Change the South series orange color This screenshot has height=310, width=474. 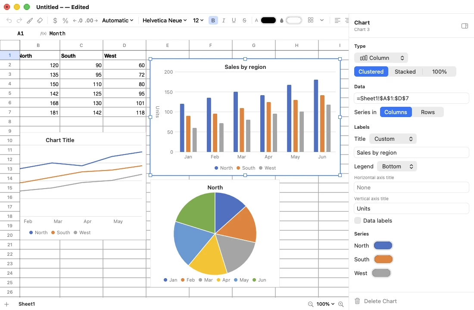(x=384, y=259)
